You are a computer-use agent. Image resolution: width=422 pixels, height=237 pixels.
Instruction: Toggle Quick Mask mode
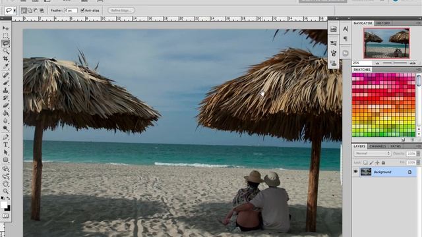(5, 216)
